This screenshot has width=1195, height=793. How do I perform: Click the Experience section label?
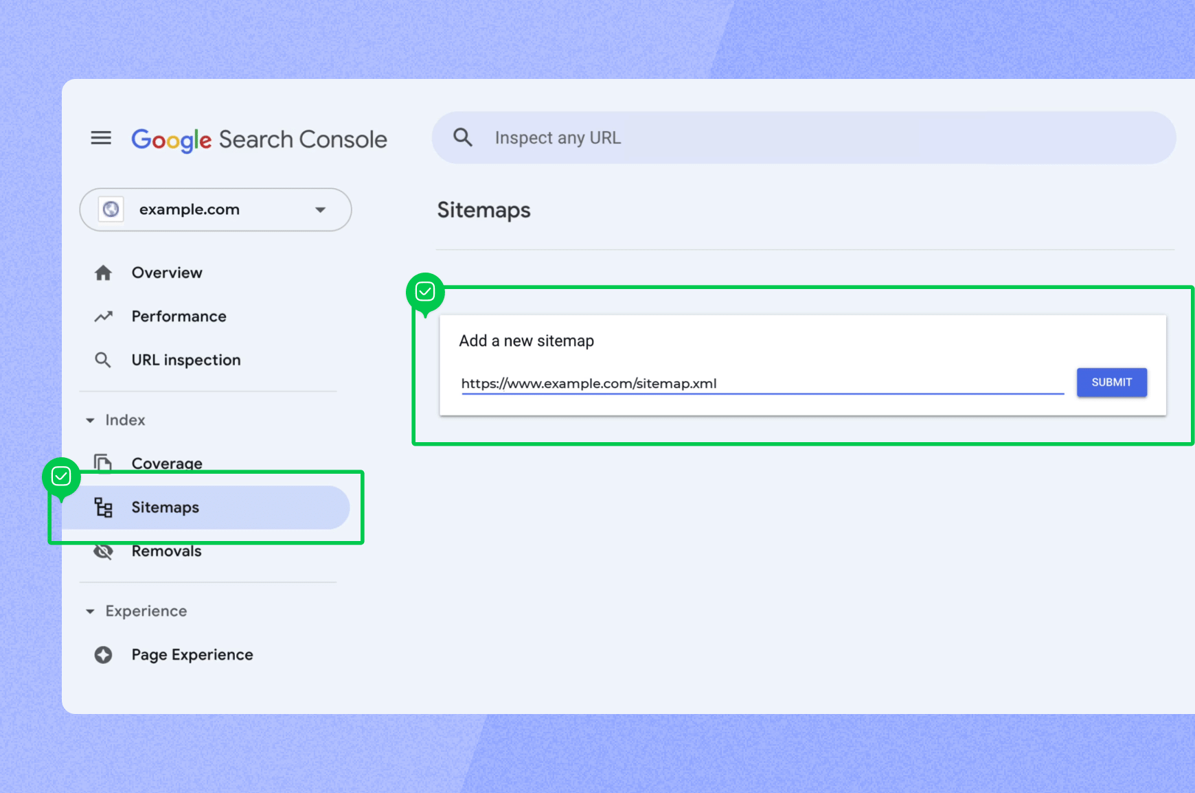(146, 611)
